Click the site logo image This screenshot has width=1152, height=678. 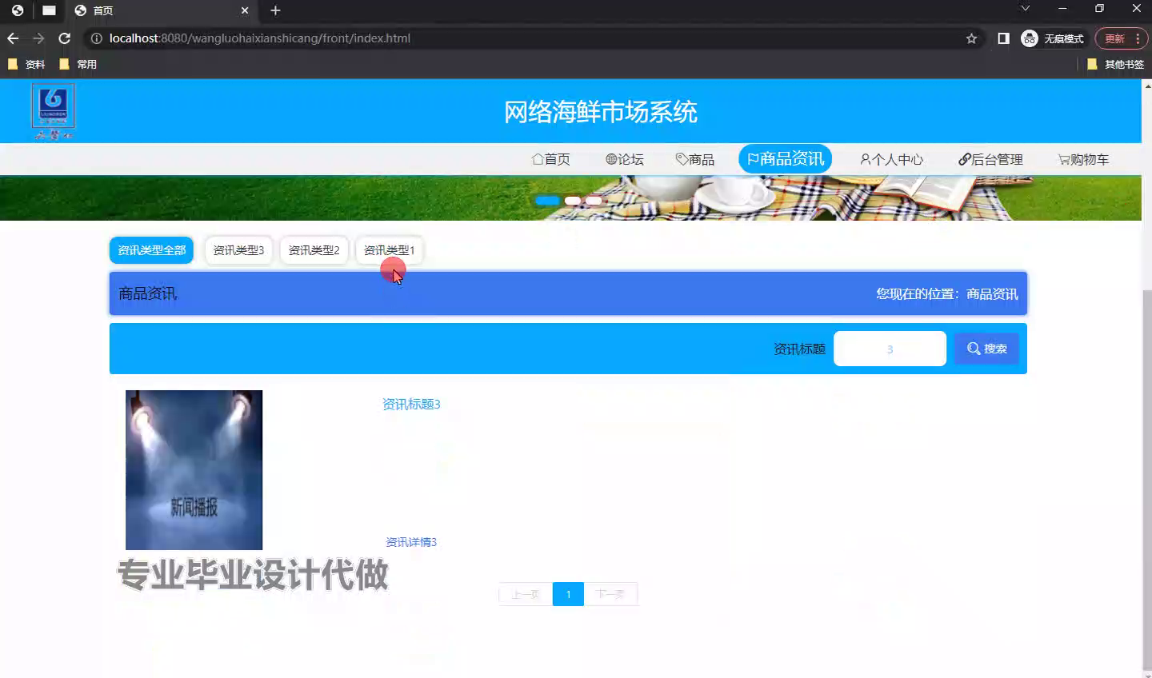click(x=53, y=111)
